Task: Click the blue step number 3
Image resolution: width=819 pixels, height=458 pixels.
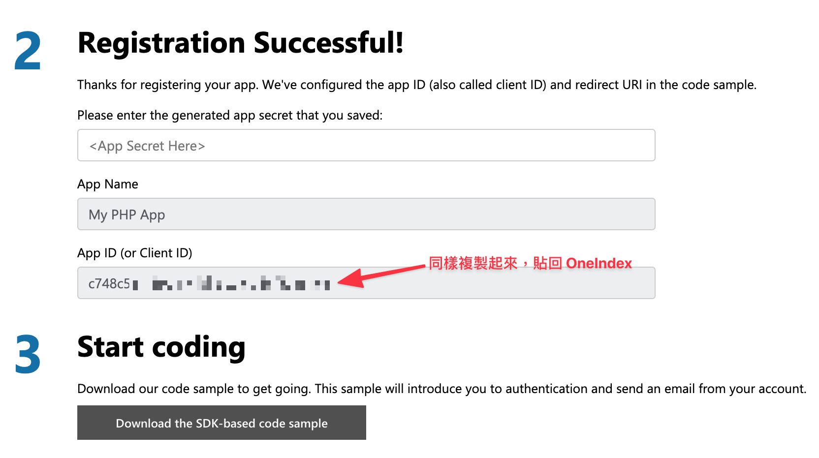Action: click(x=28, y=354)
